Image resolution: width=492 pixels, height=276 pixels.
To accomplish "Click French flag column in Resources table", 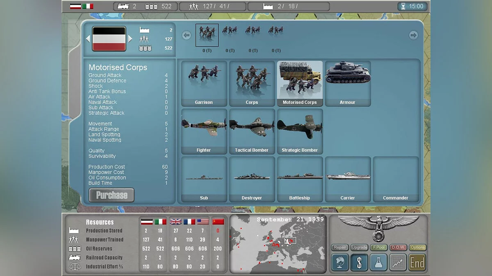I will (x=189, y=222).
